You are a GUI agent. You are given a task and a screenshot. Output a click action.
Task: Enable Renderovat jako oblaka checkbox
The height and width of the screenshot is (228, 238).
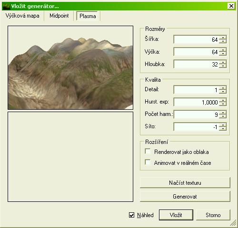point(148,152)
